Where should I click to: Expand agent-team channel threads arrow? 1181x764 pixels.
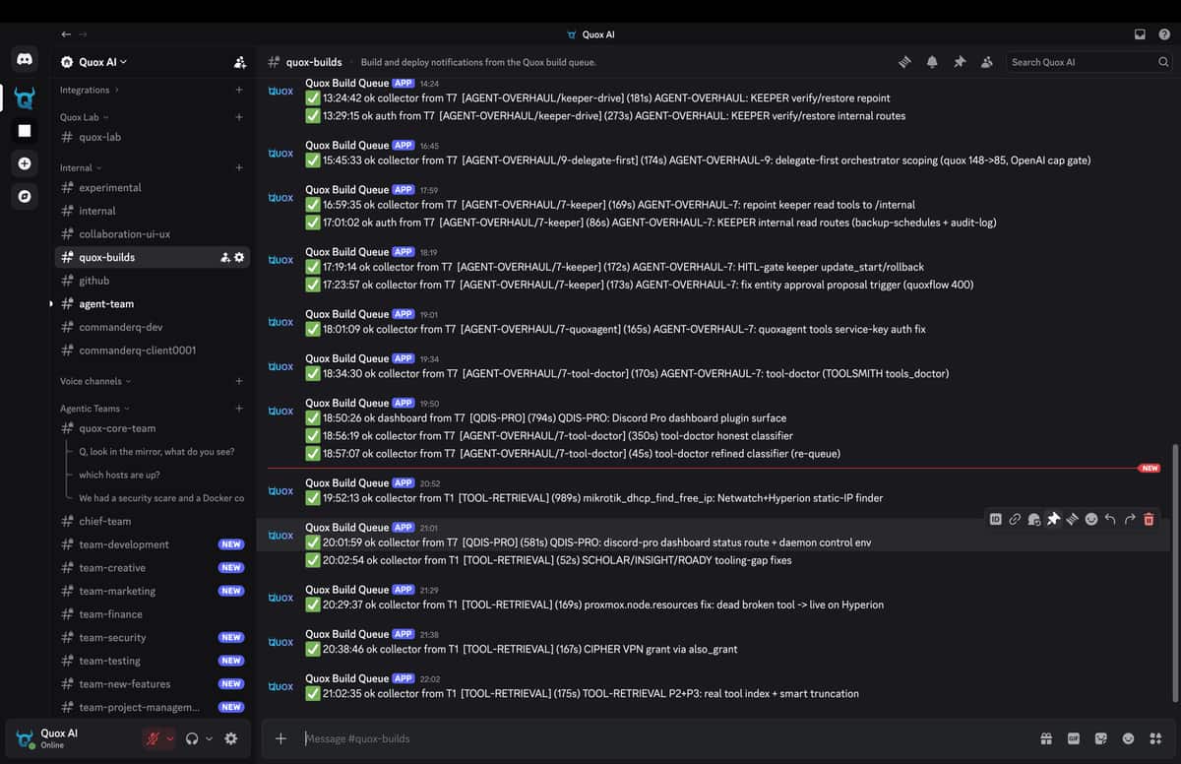point(51,304)
